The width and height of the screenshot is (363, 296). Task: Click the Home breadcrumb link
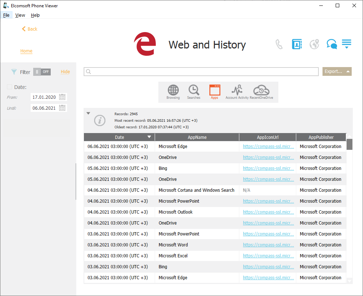click(26, 51)
